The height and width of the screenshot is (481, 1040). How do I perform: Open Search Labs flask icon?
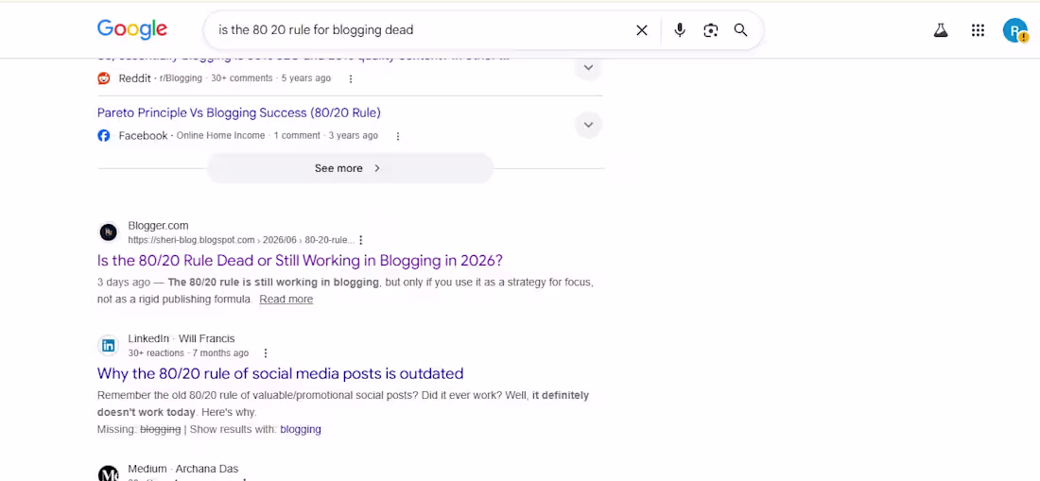941,30
